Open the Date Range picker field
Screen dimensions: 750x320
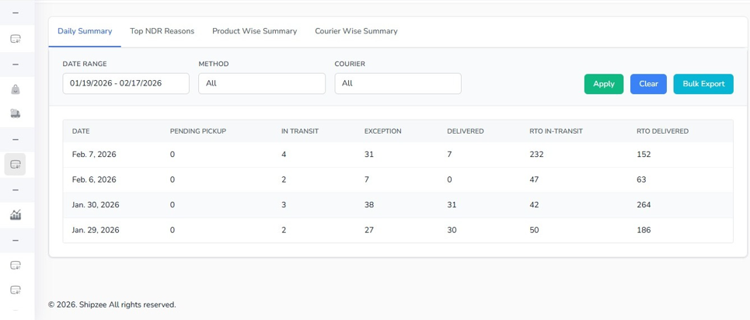(126, 83)
